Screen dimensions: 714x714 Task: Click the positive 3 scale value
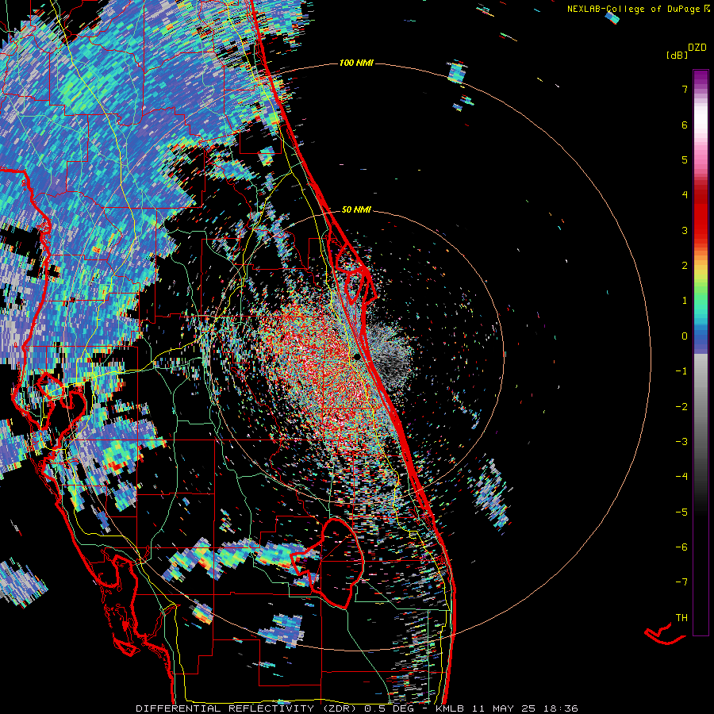pos(685,230)
